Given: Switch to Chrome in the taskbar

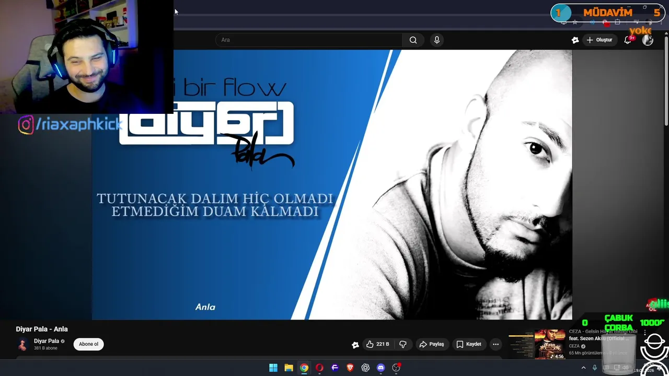Looking at the screenshot, I should pos(304,368).
